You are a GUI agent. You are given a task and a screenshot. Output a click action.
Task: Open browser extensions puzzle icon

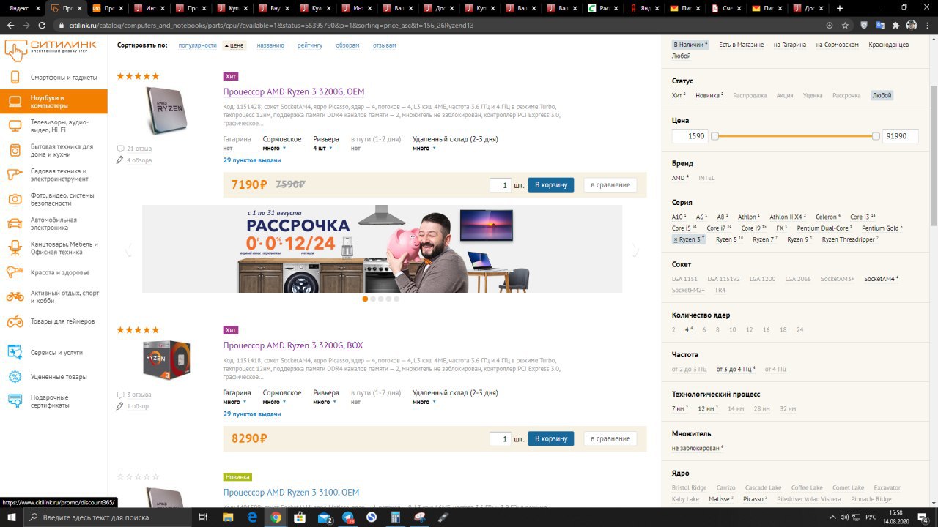point(895,25)
